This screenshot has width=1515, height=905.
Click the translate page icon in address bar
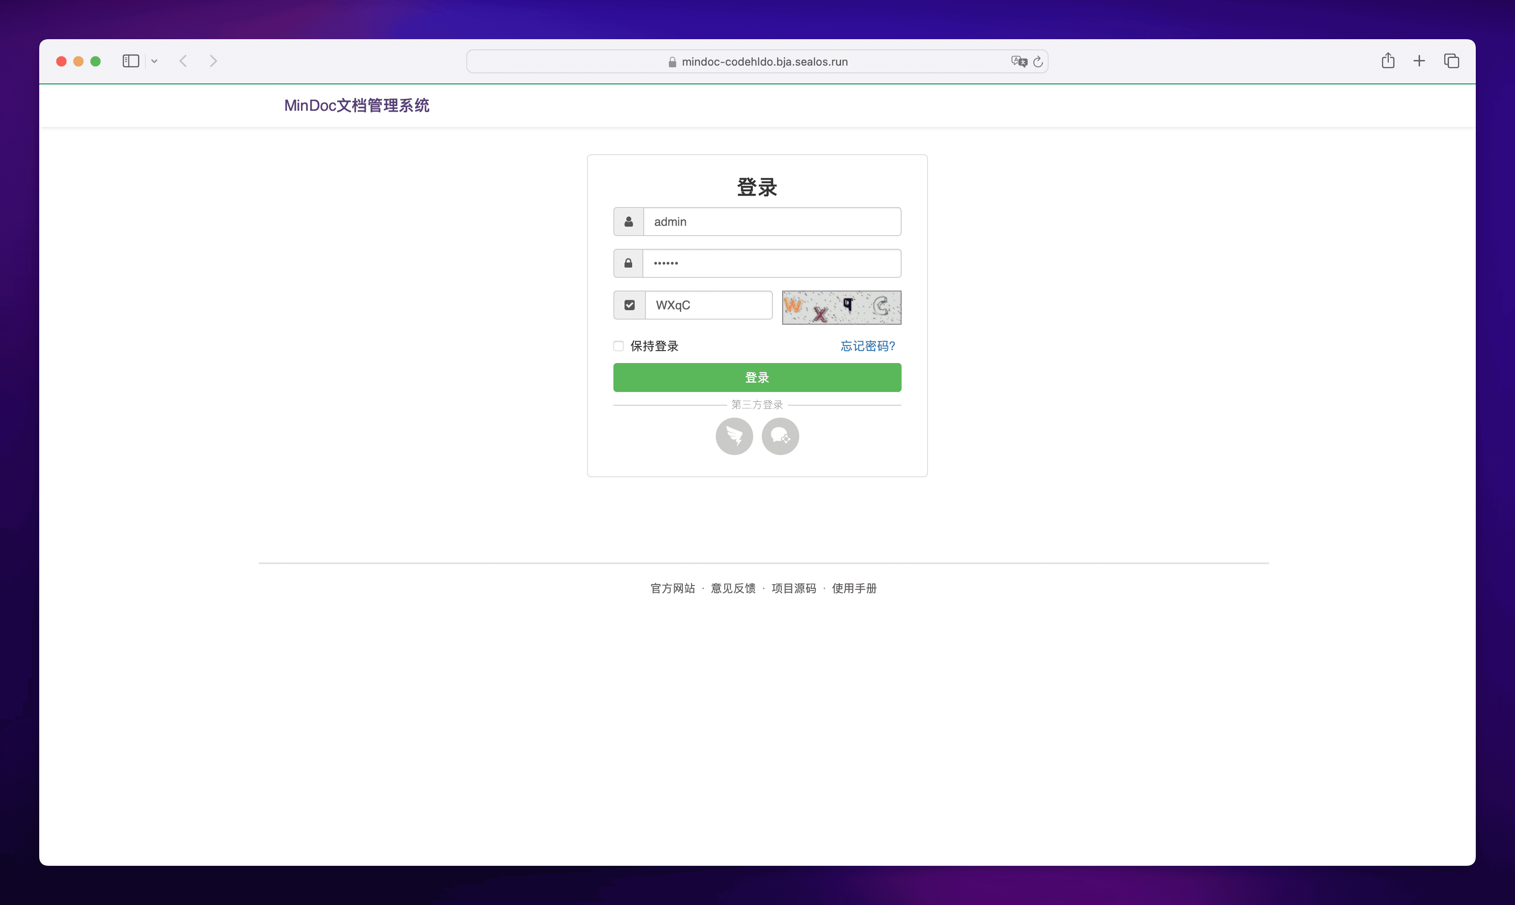point(1018,62)
